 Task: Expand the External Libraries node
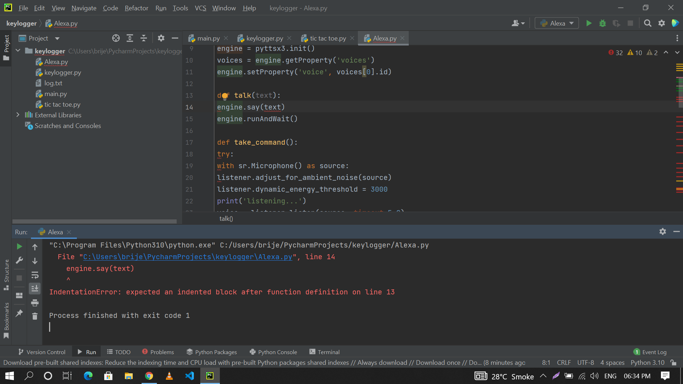18,115
